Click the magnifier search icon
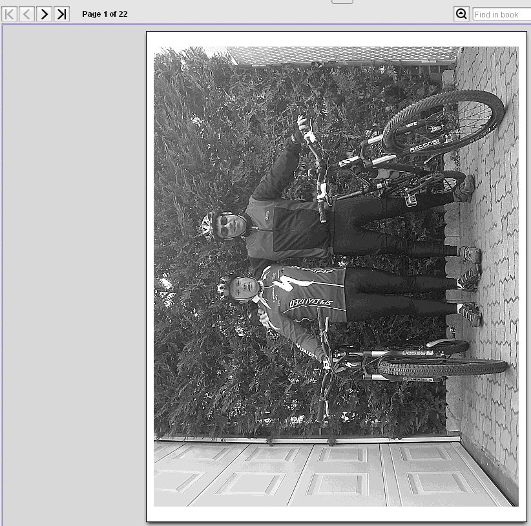Image resolution: width=531 pixels, height=526 pixels. click(461, 14)
